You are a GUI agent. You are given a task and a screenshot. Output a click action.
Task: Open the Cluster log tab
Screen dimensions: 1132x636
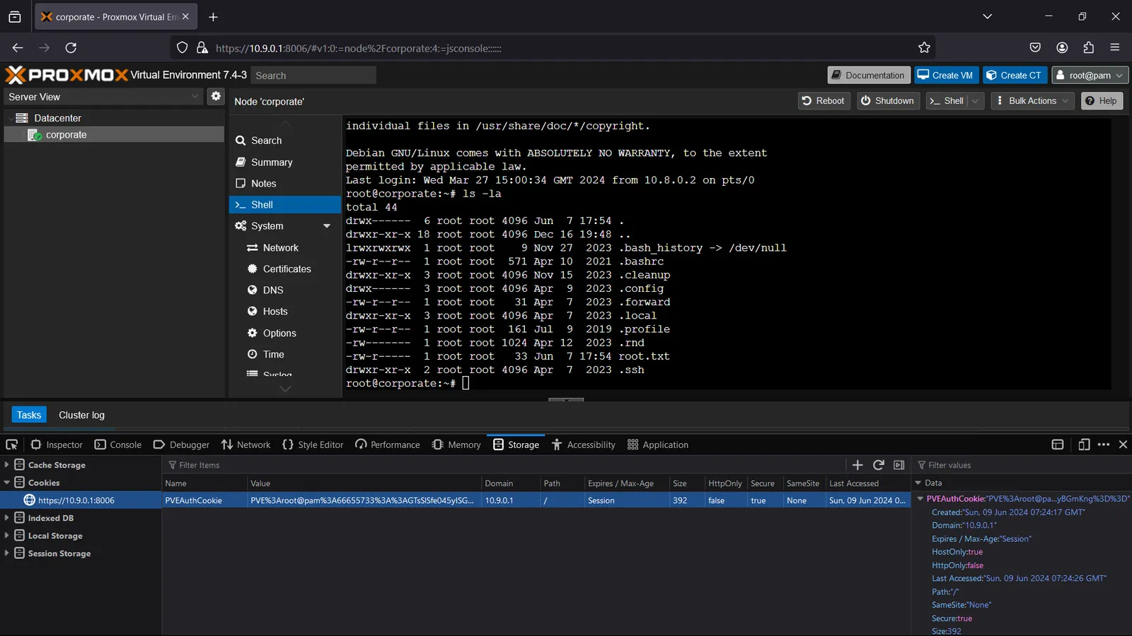(x=81, y=415)
